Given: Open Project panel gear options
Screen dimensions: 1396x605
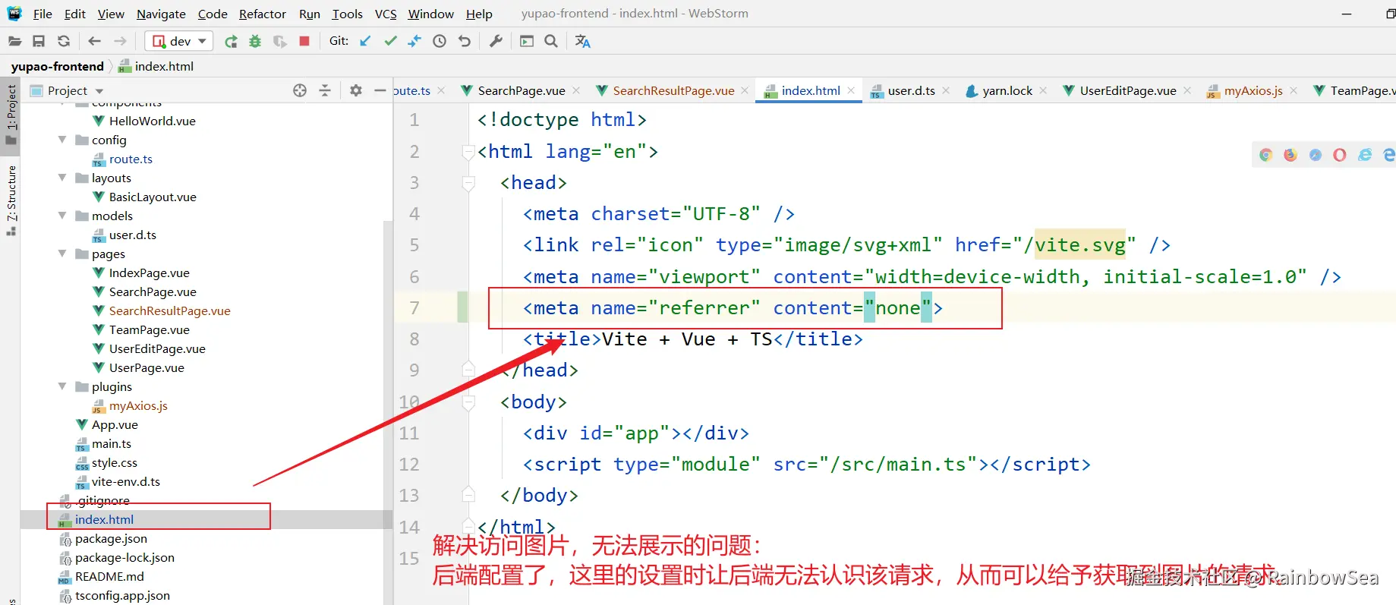Looking at the screenshot, I should (x=356, y=90).
